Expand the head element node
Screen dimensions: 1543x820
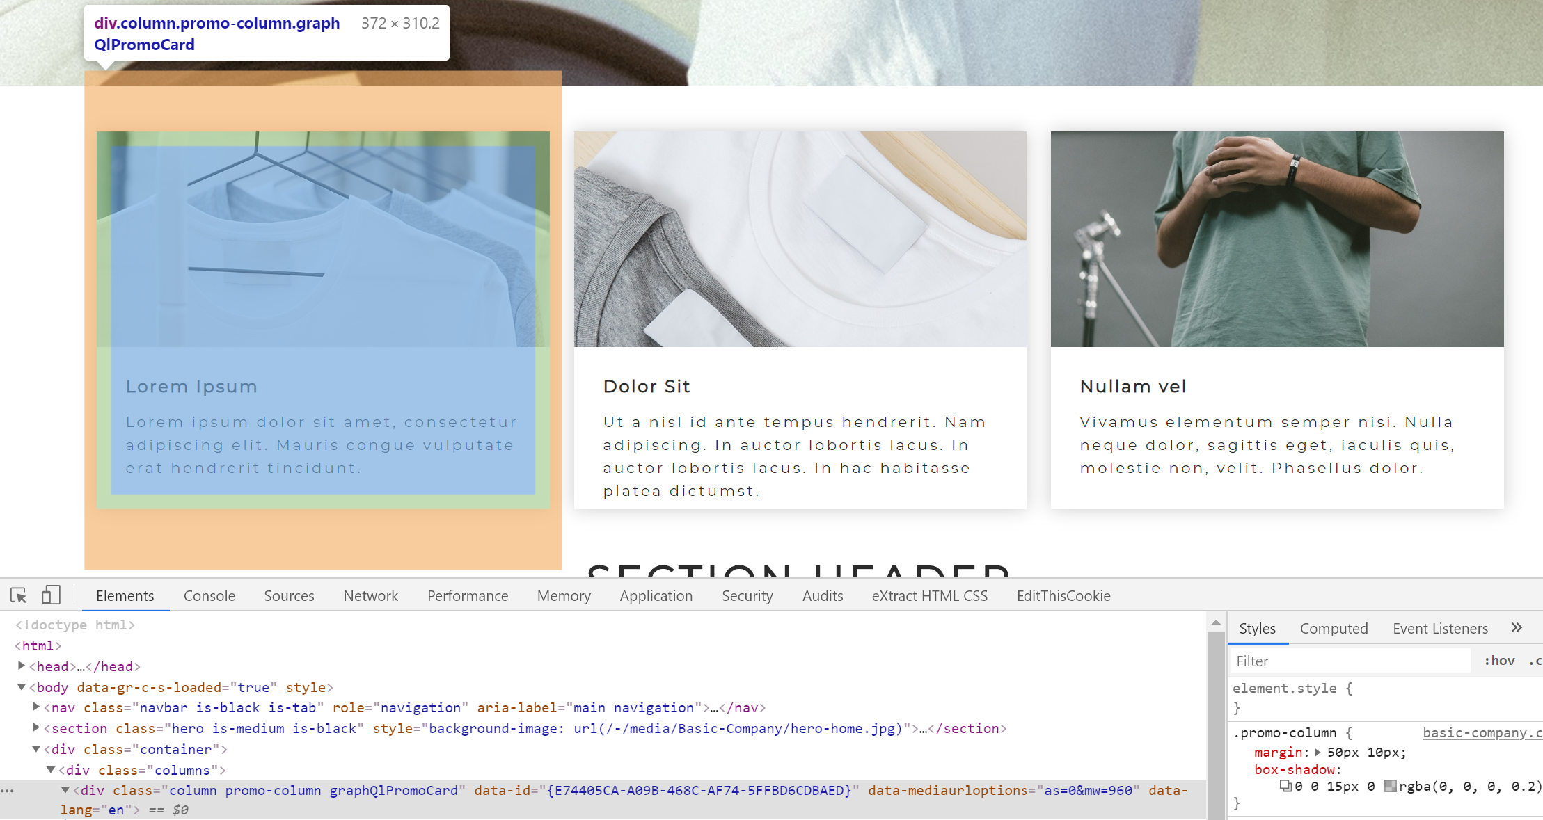pos(22,666)
